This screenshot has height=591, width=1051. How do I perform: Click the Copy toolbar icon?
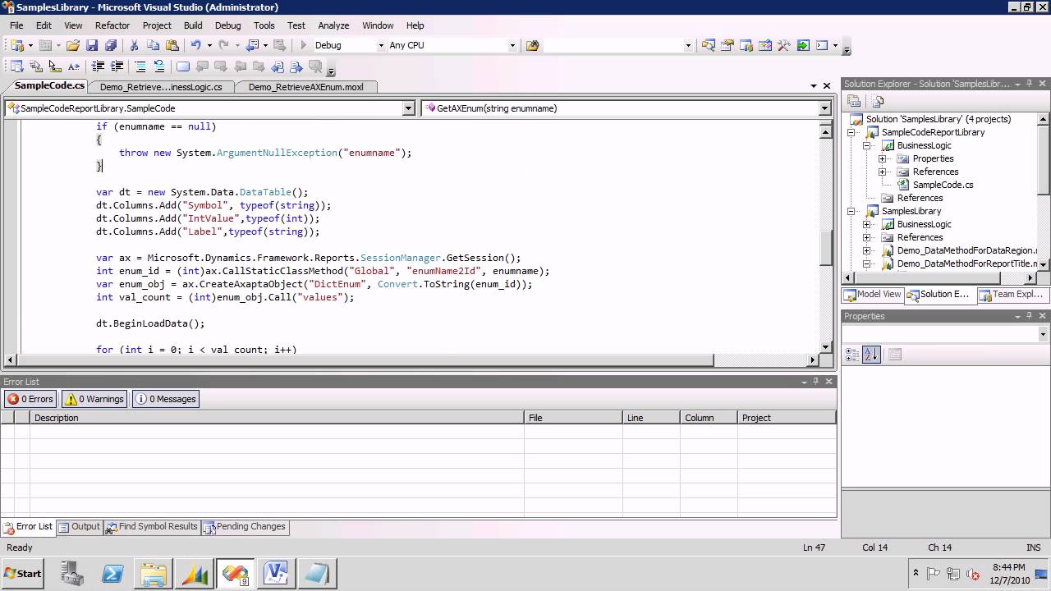pyautogui.click(x=153, y=46)
